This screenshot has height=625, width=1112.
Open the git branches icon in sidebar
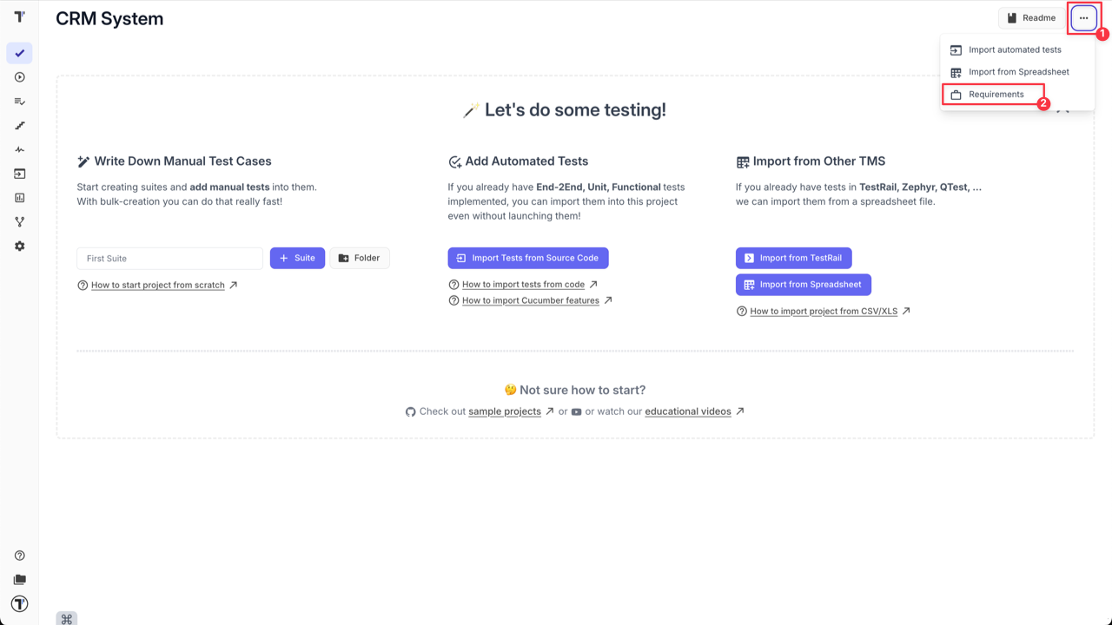[x=19, y=221]
